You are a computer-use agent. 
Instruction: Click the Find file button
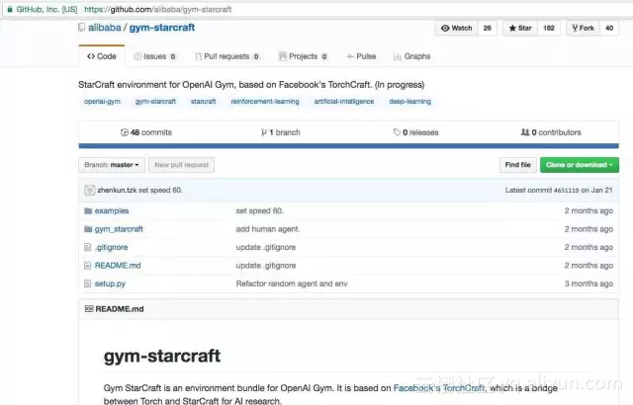pyautogui.click(x=518, y=165)
